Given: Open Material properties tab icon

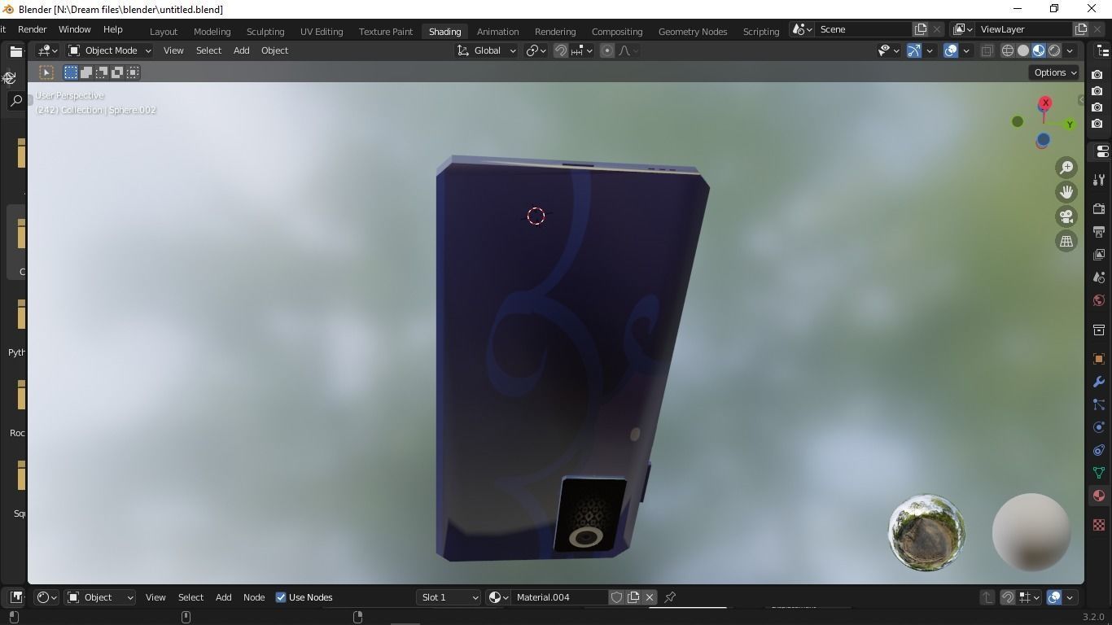Looking at the screenshot, I should [1099, 496].
